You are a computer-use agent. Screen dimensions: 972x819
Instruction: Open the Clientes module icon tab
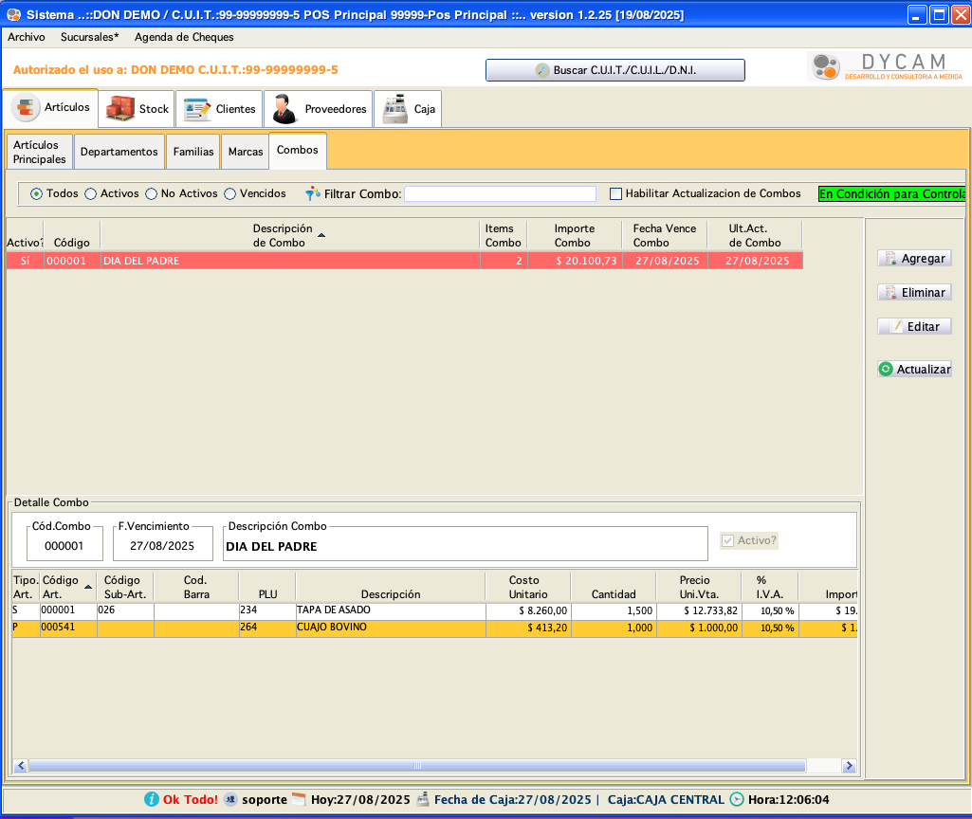click(x=219, y=109)
